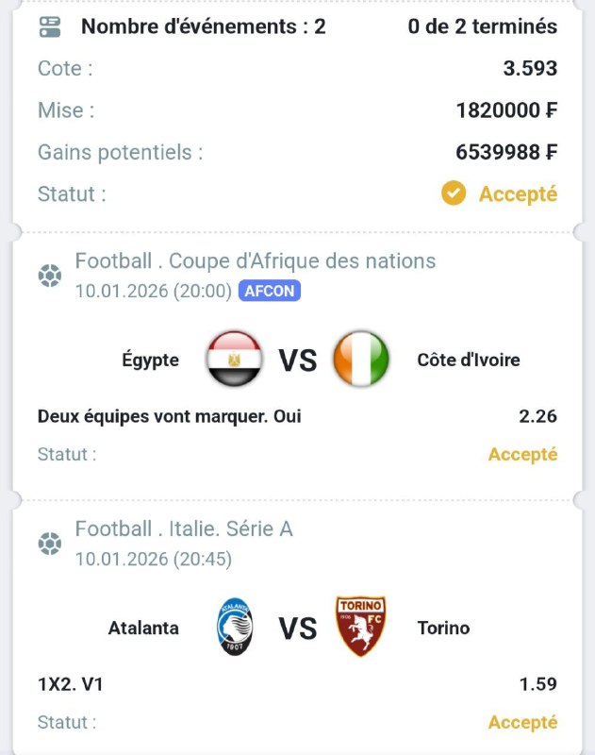Click the AFCON badge

[x=270, y=291]
